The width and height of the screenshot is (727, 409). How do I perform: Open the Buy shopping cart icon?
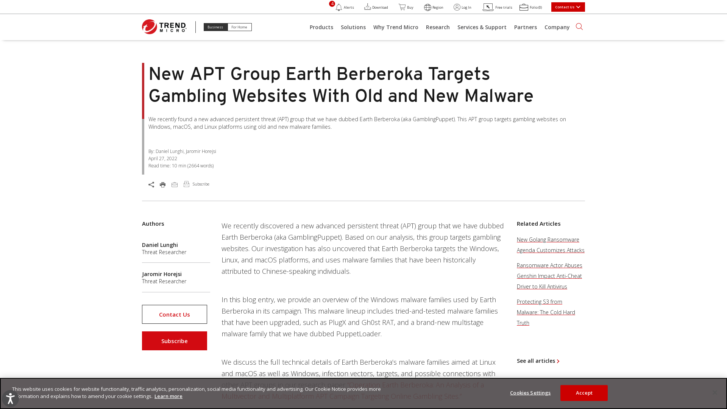pos(402,7)
